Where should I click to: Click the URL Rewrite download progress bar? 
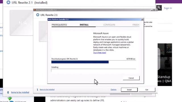(94, 62)
